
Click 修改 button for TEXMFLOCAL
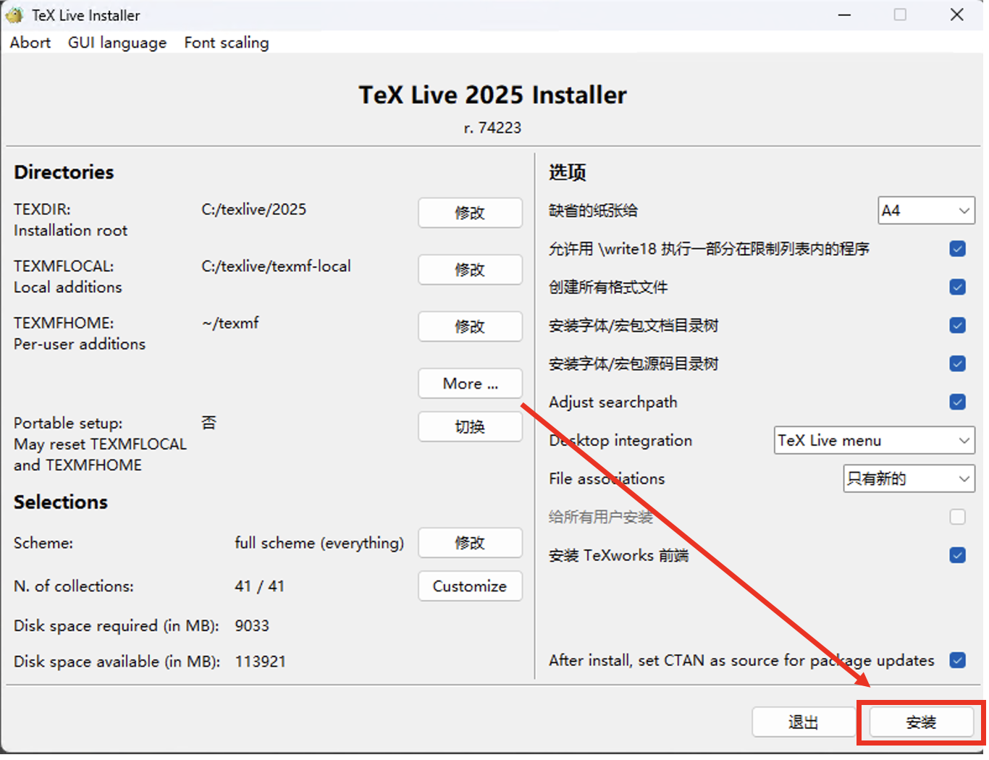pos(470,270)
